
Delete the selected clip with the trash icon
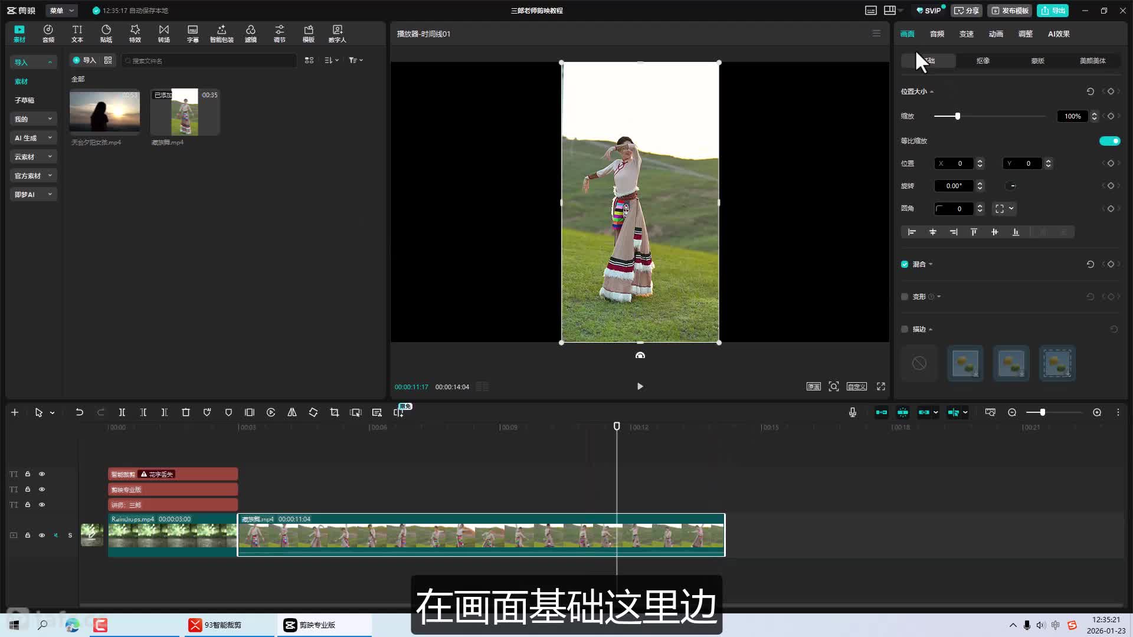(x=185, y=412)
